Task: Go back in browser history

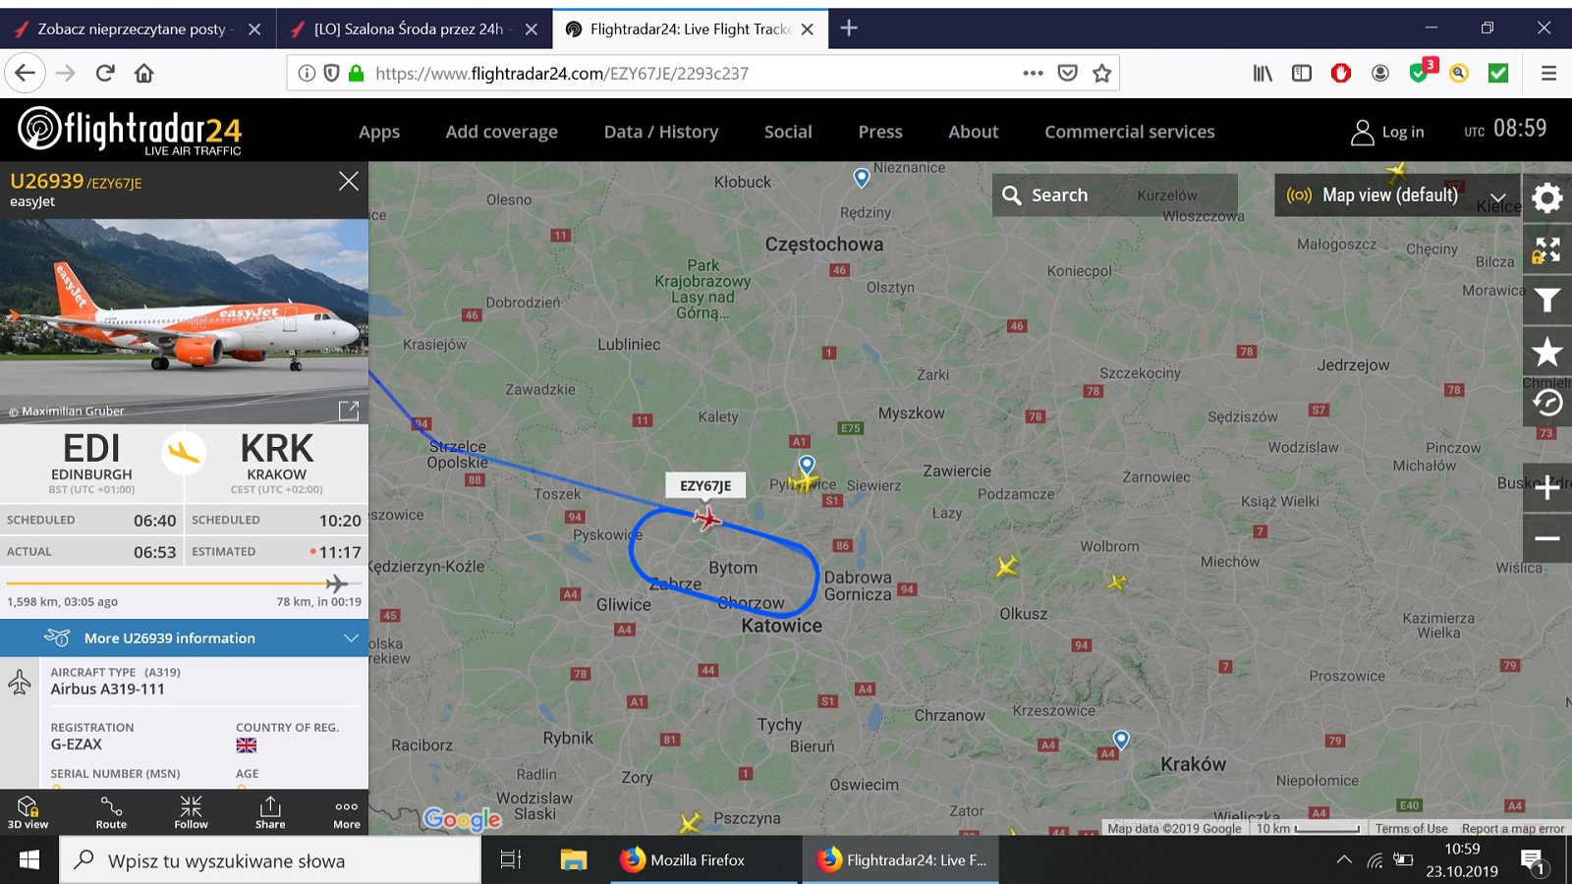Action: [26, 73]
